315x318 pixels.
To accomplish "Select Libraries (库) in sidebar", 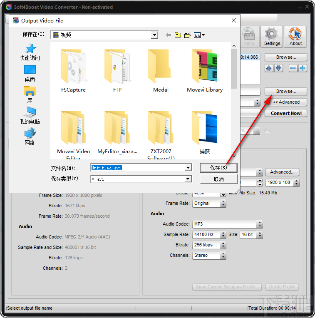I will (30, 95).
